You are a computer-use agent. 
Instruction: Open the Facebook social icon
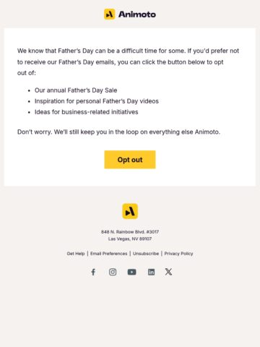[x=93, y=272]
